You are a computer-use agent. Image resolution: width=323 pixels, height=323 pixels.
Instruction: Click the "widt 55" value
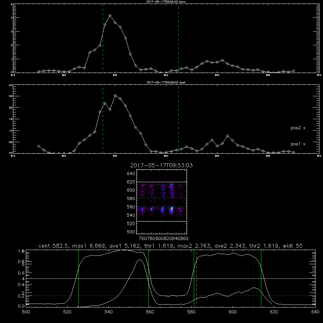point(293,246)
